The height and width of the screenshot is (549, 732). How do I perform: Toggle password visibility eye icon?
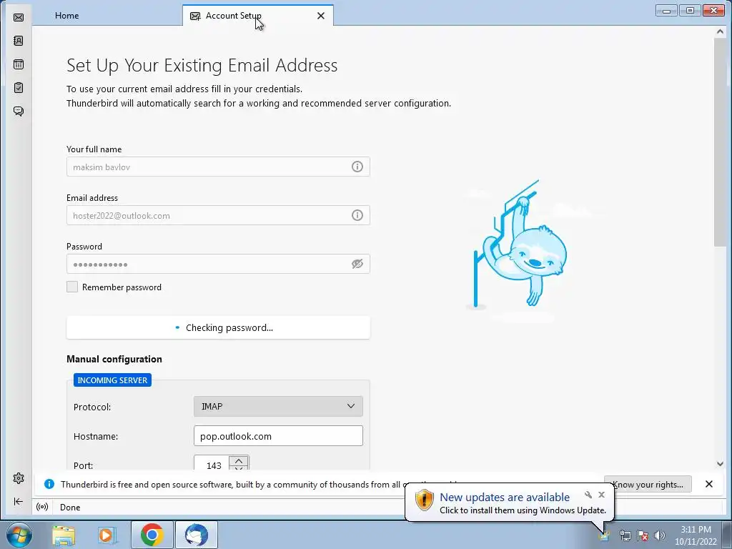357,264
